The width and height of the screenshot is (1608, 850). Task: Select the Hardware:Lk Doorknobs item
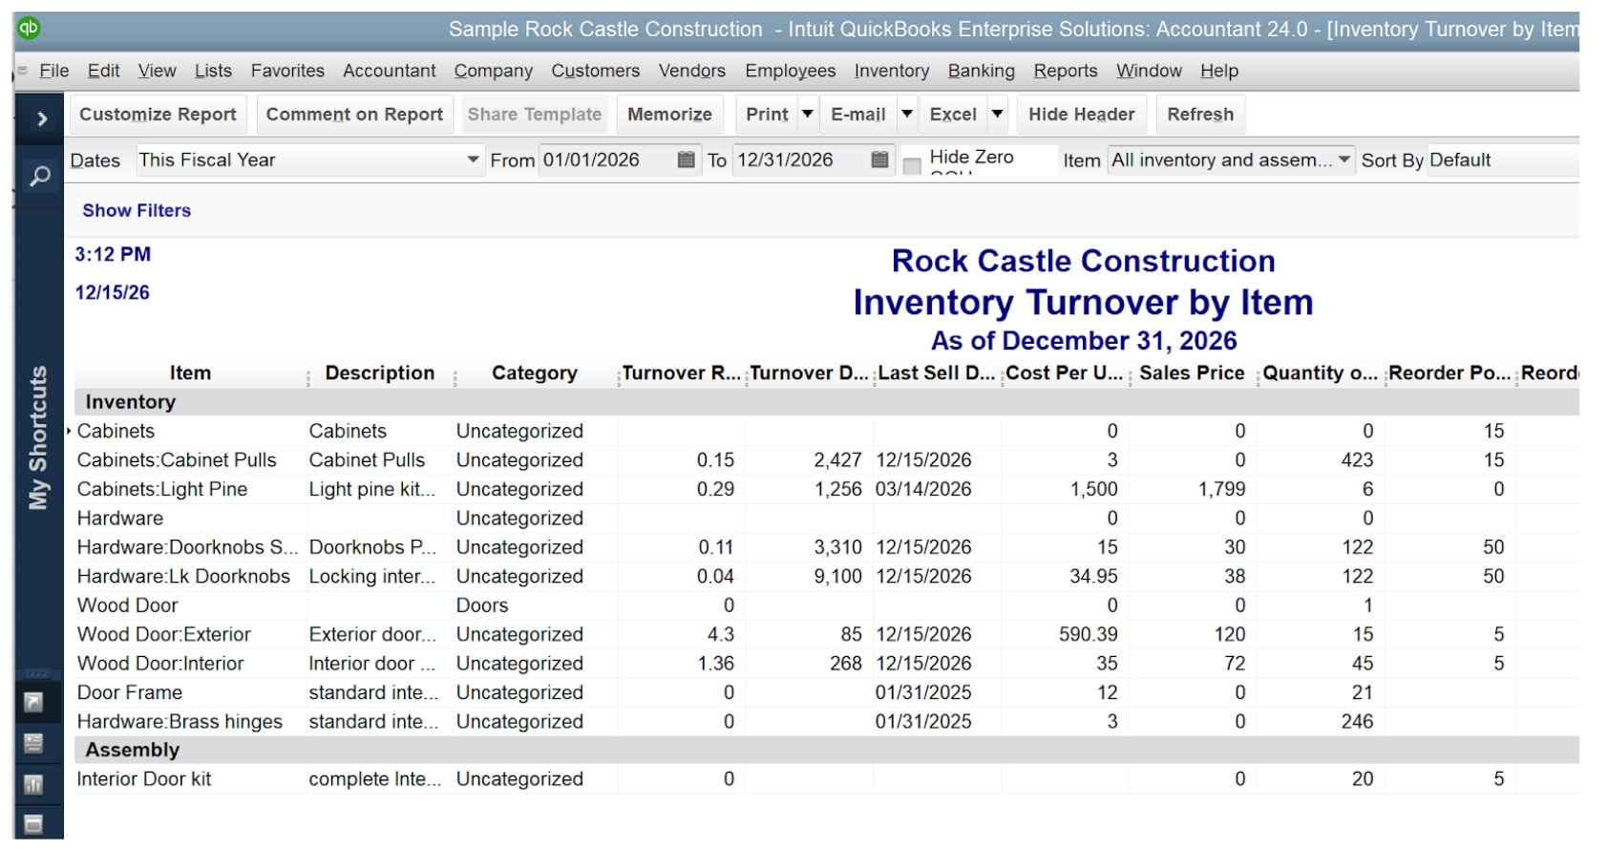pos(183,576)
